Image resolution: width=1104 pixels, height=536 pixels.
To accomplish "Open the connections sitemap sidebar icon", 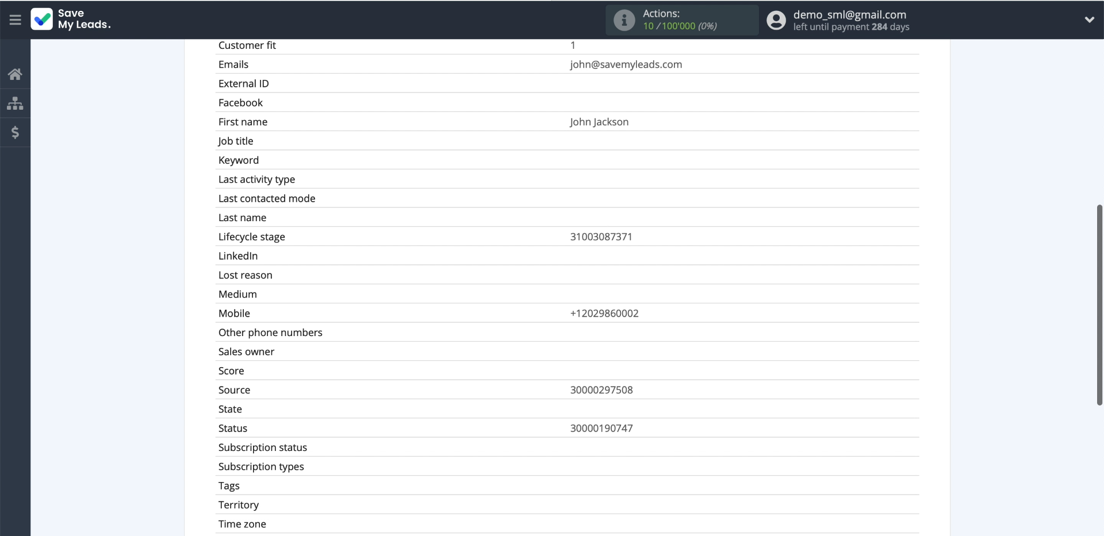I will point(15,103).
